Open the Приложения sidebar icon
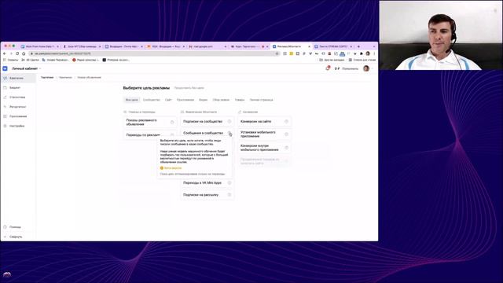This screenshot has width=503, height=283. 6,116
